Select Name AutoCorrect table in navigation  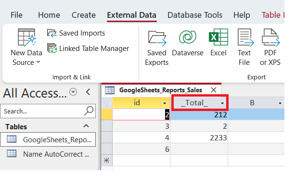(48, 154)
